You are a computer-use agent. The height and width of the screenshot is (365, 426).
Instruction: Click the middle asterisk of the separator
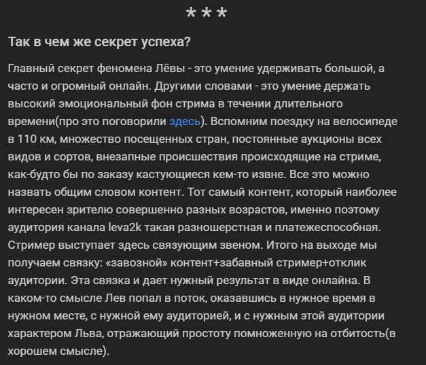(207, 14)
